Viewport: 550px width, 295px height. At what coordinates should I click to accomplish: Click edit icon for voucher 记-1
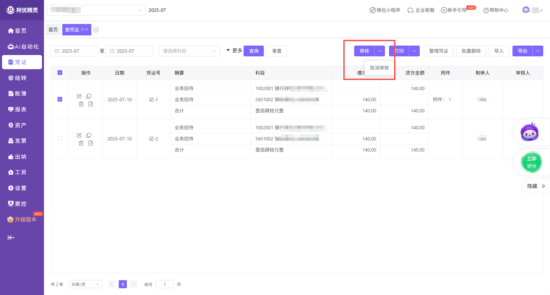(79, 96)
